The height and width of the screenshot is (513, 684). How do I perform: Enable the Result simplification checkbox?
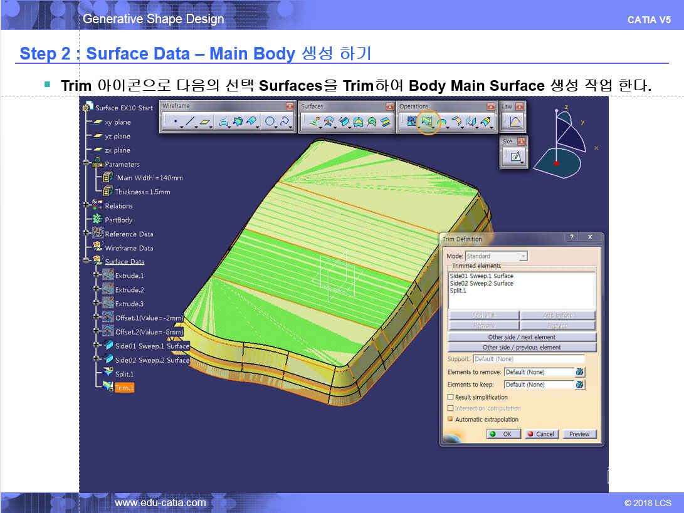tap(450, 397)
